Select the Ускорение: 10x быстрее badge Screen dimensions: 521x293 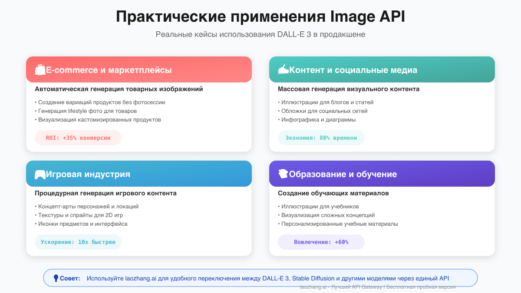coord(78,242)
